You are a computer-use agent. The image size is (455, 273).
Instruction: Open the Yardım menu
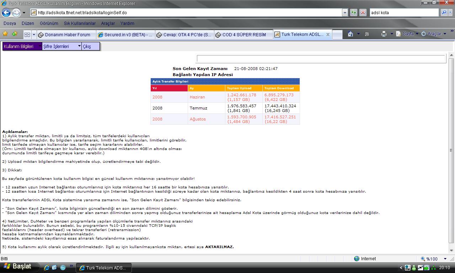(127, 23)
